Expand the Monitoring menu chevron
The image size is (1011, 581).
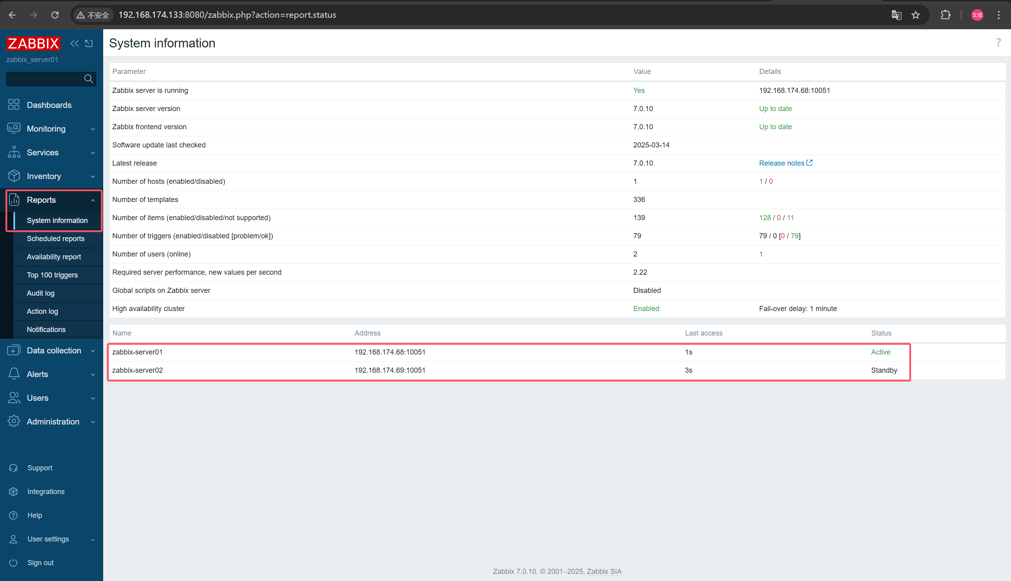tap(93, 129)
